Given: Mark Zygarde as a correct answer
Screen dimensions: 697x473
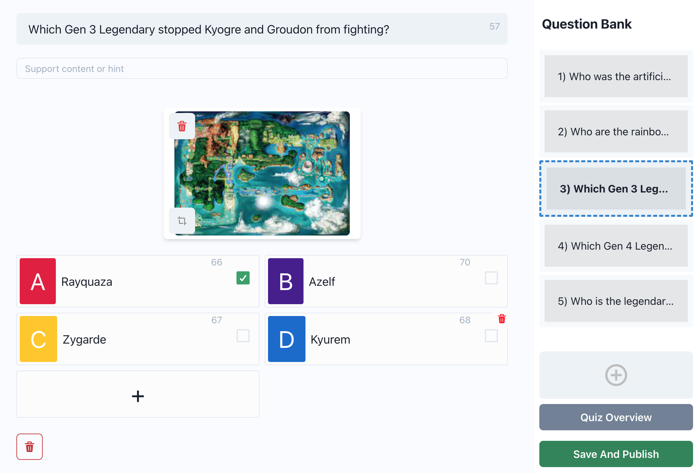Looking at the screenshot, I should 243,336.
